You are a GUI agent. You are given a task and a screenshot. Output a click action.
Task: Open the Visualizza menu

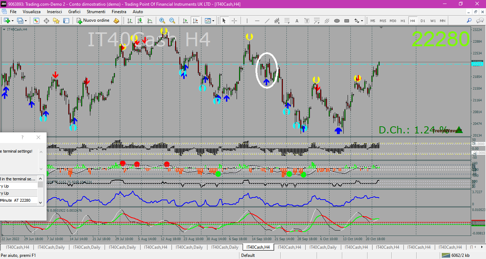pyautogui.click(x=32, y=12)
